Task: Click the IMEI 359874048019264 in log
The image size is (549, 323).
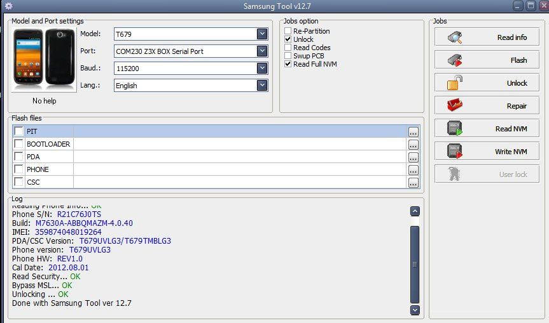Action: coord(68,232)
